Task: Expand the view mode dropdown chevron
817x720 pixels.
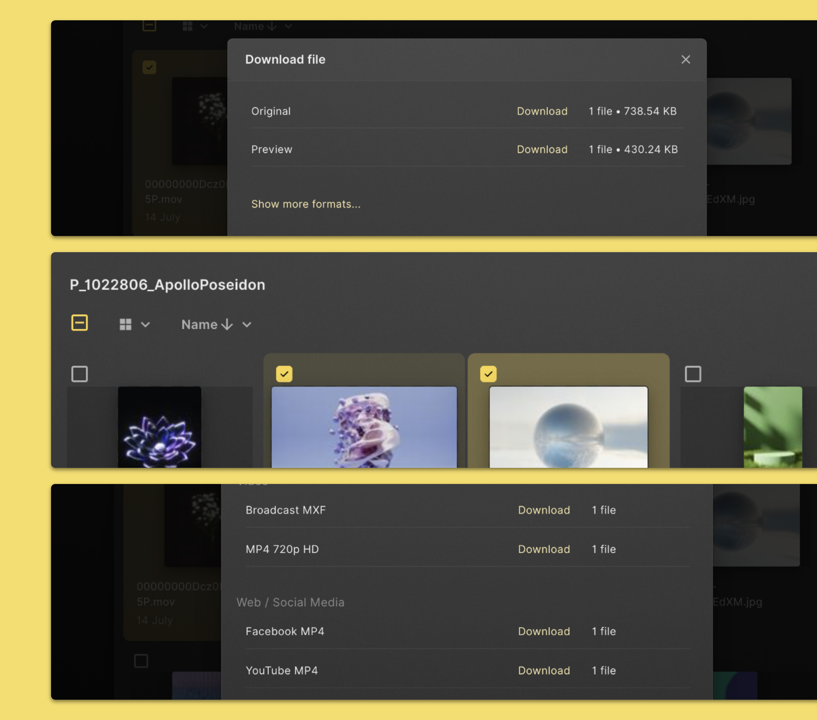Action: pyautogui.click(x=146, y=325)
